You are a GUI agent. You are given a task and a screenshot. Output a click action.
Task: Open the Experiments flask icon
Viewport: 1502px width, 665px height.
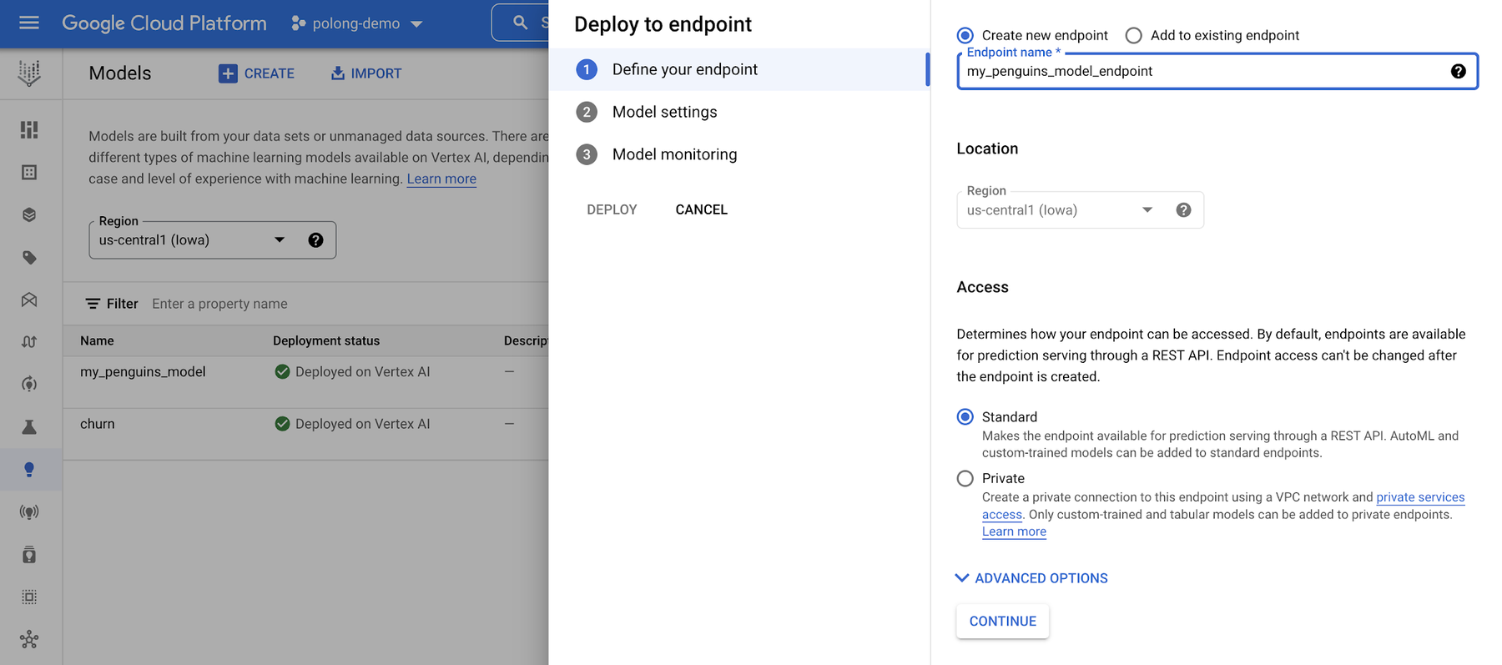tap(29, 427)
